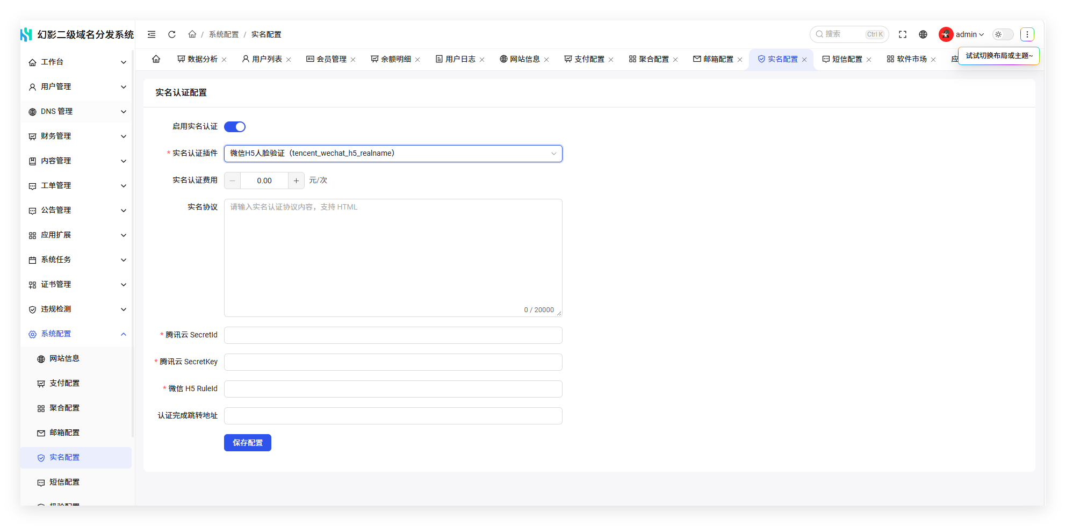
Task: Click the 认证完成跳转地址 input field
Action: (393, 416)
